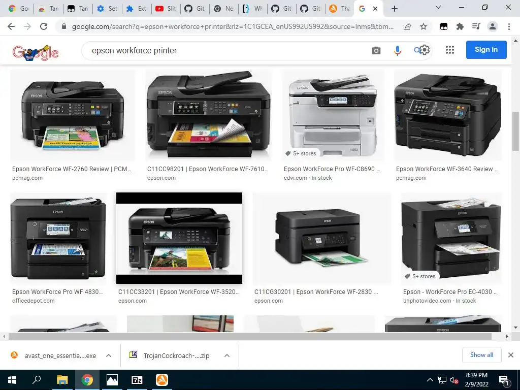Screen dimensions: 520x390
Task: Open Windows taskbar search
Action: pyautogui.click(x=37, y=380)
